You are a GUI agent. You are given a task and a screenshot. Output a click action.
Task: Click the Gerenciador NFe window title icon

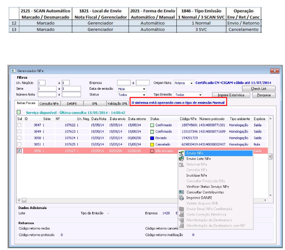coord(13,70)
